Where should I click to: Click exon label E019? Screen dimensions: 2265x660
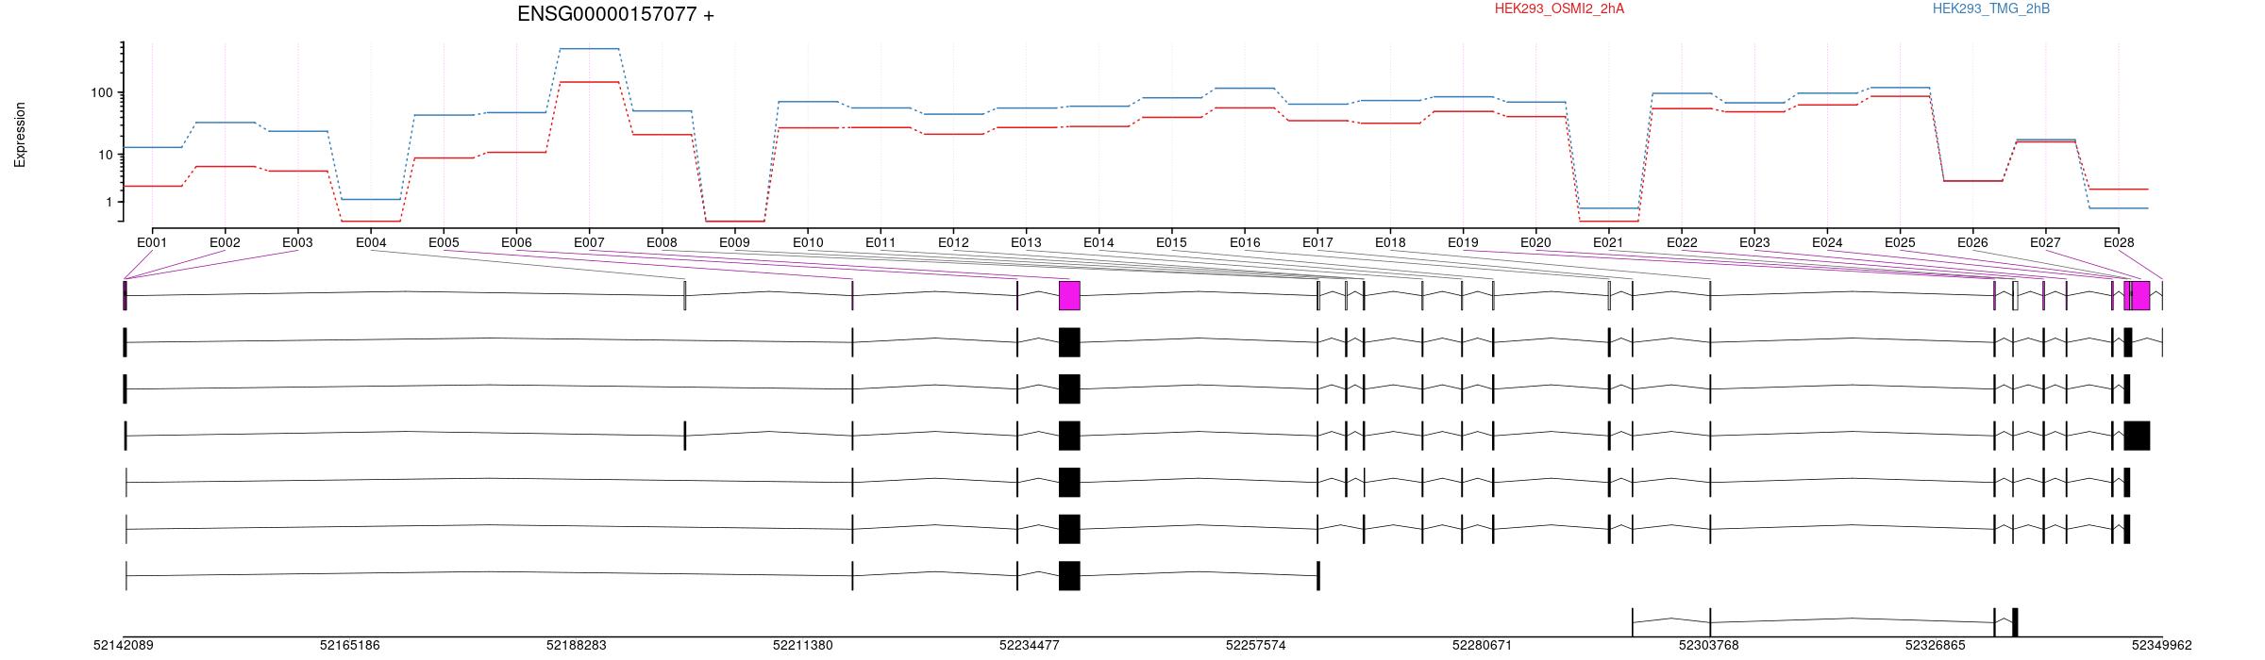(1463, 242)
